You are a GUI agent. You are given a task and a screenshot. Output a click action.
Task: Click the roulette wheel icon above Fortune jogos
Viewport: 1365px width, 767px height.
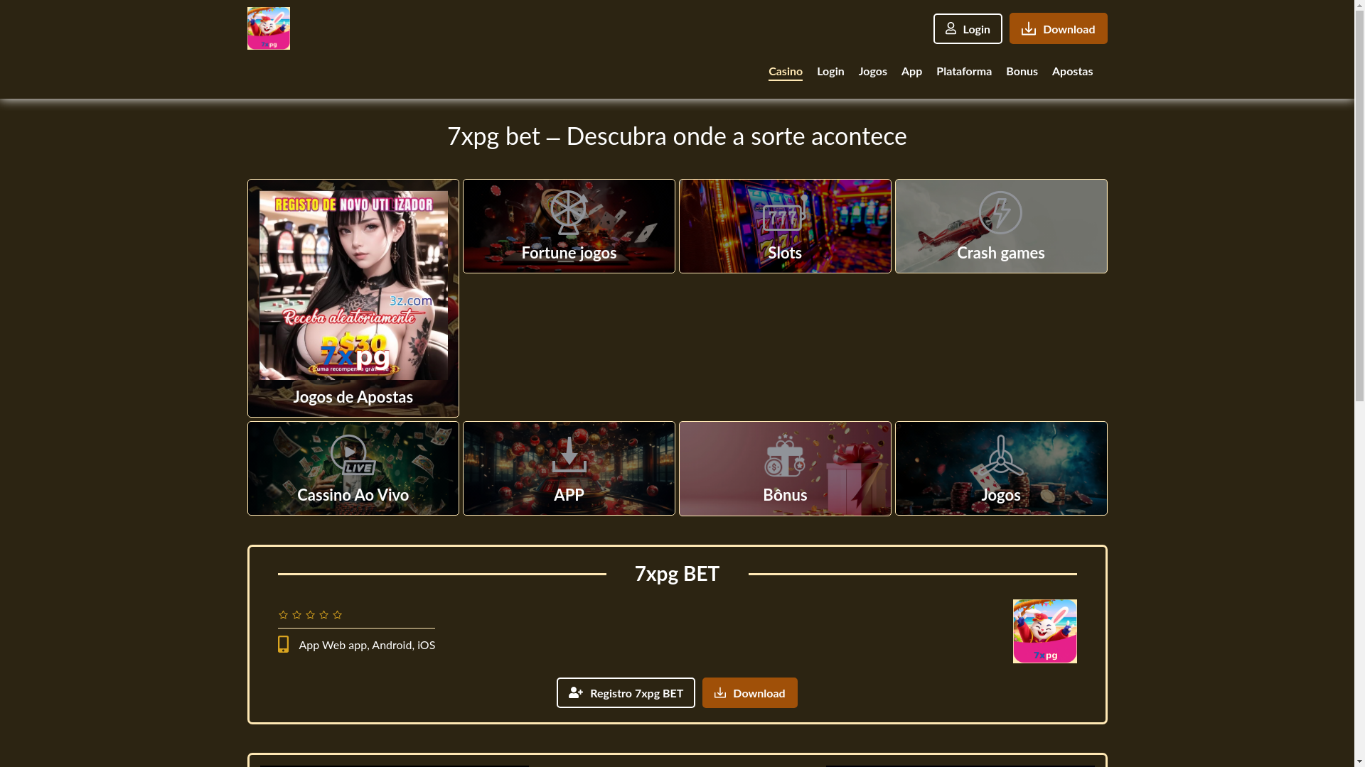tap(569, 212)
